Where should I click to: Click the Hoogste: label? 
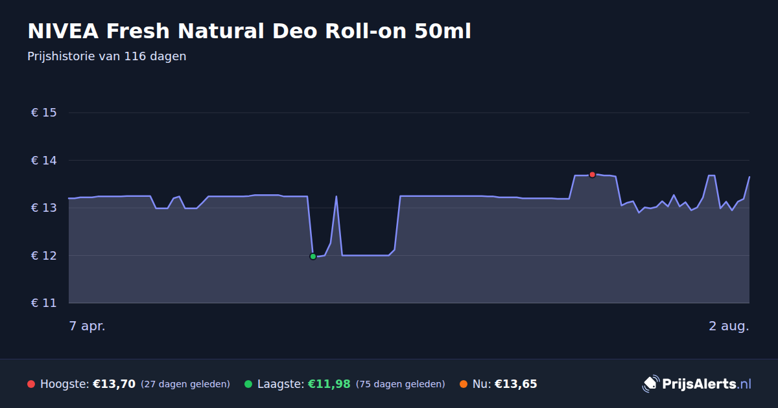[x=65, y=384]
